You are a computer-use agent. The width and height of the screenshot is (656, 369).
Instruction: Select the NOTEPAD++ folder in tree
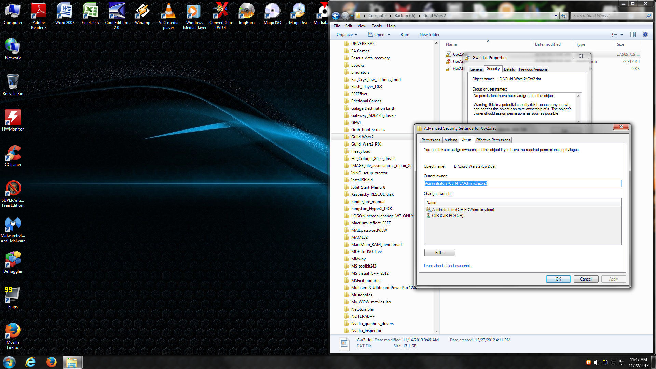click(x=363, y=316)
